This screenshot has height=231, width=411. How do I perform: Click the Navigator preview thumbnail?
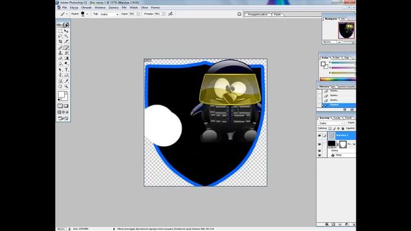[x=346, y=30]
